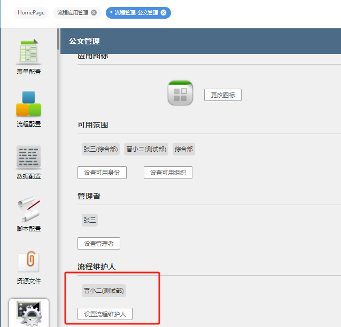
Task: Select the 综合部 organization tag
Action: click(x=184, y=149)
